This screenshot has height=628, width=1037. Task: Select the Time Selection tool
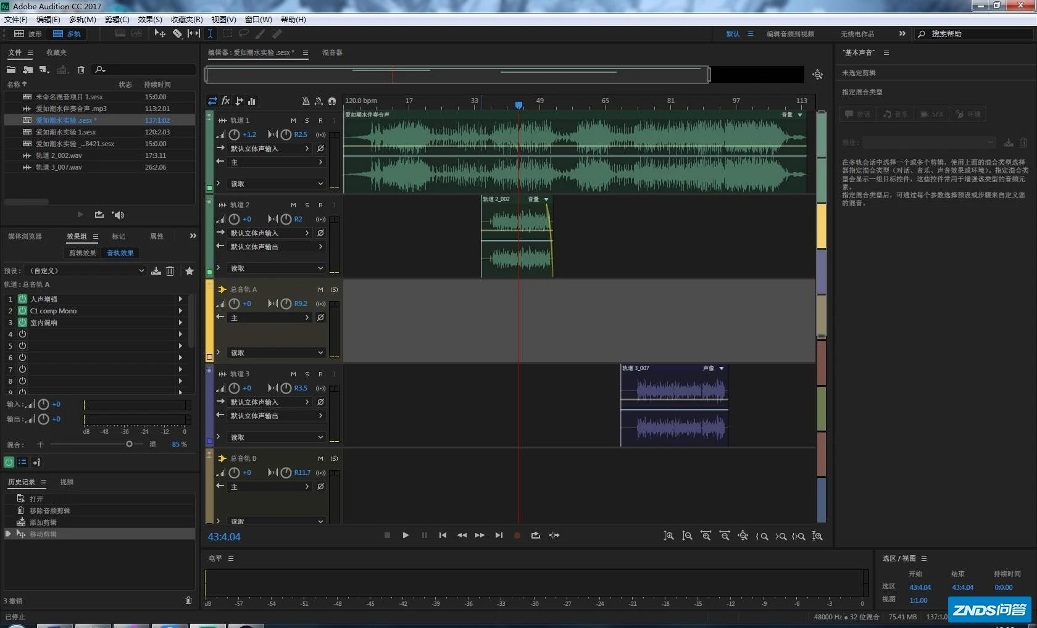coord(210,34)
